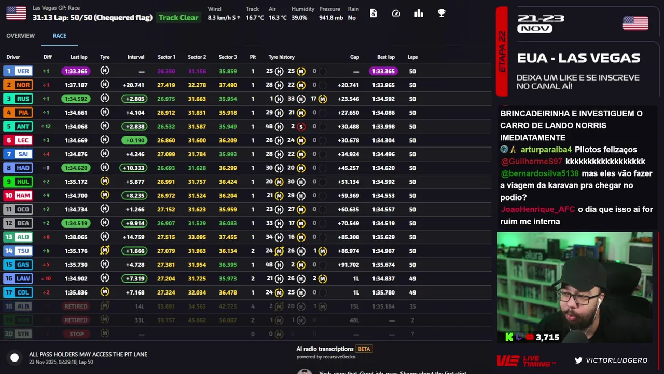Click the 3,715 viewer count

[548, 337]
